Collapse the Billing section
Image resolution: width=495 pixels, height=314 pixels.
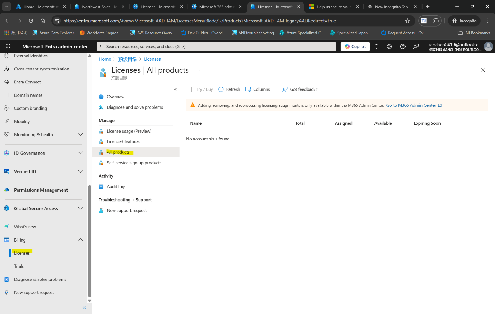80,240
